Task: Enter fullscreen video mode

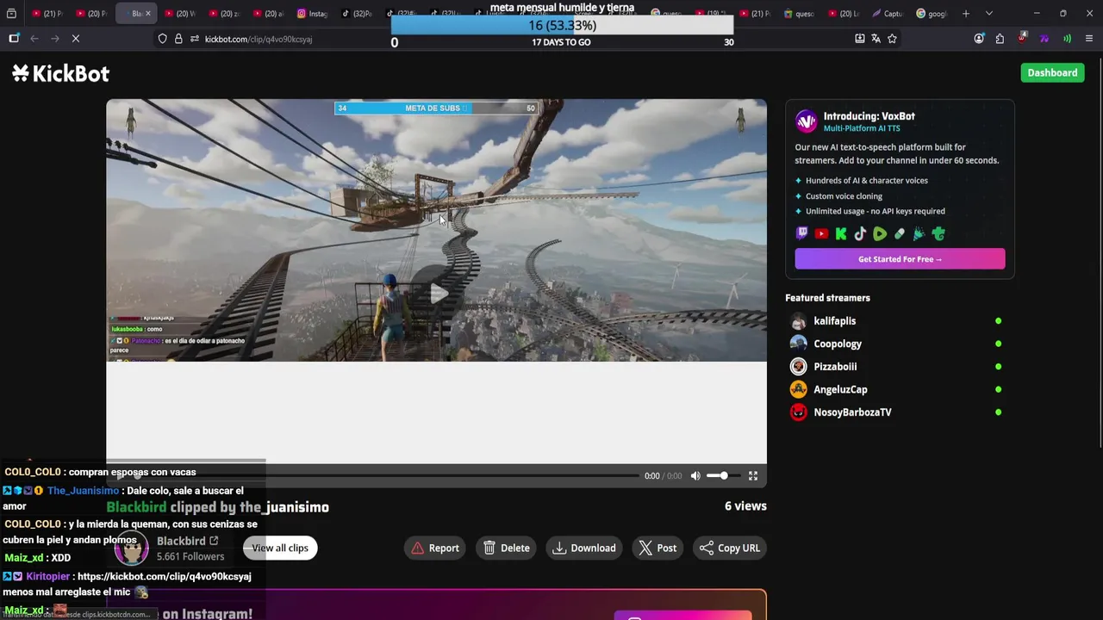Action: [753, 475]
